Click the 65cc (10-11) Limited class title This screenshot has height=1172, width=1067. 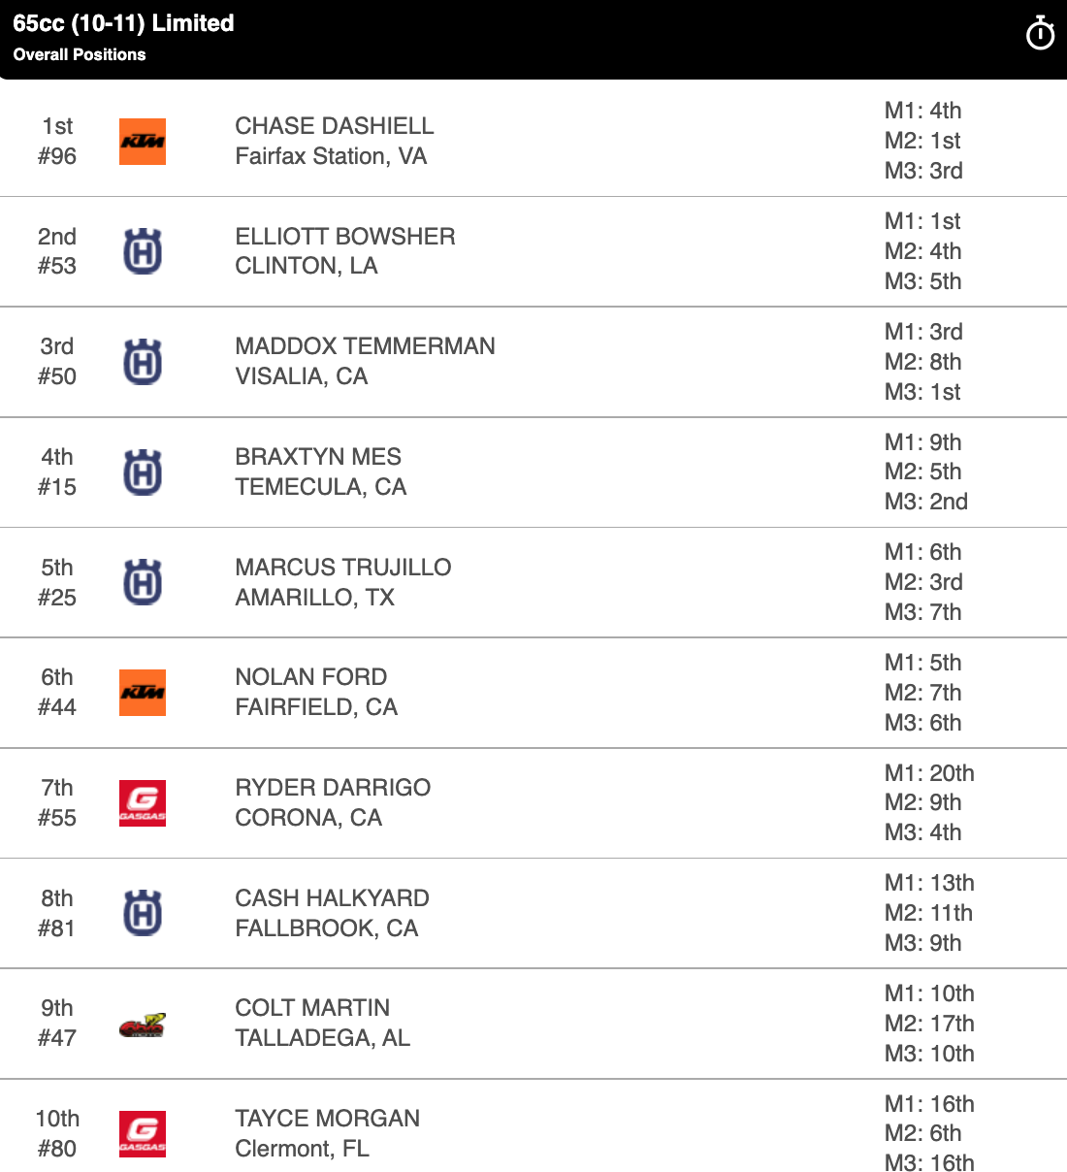tap(124, 23)
